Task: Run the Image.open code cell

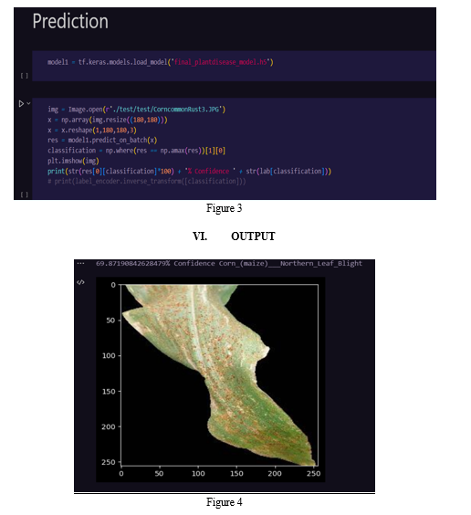Action: click(21, 104)
